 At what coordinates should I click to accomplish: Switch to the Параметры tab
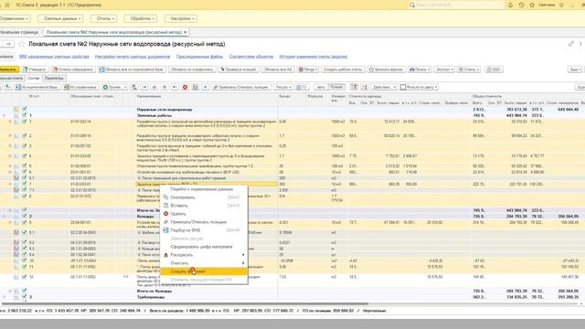54,78
